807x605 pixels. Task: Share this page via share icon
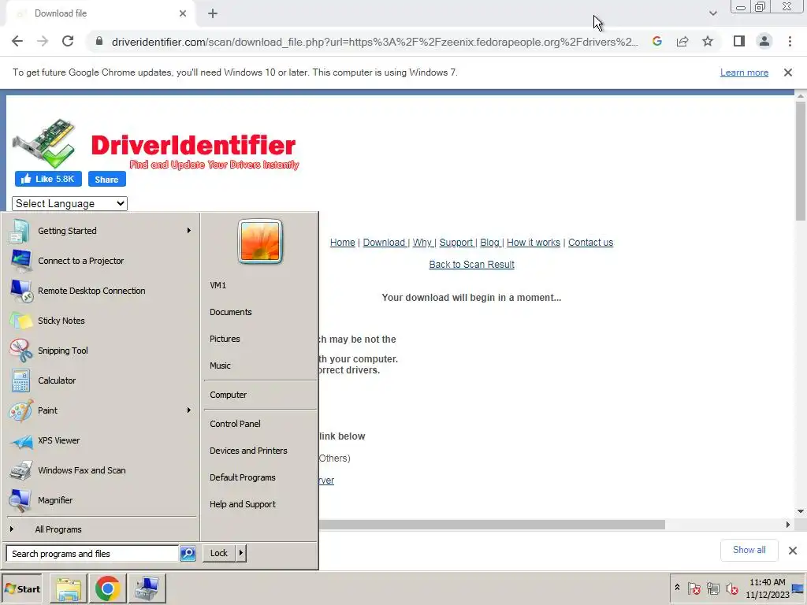point(682,41)
